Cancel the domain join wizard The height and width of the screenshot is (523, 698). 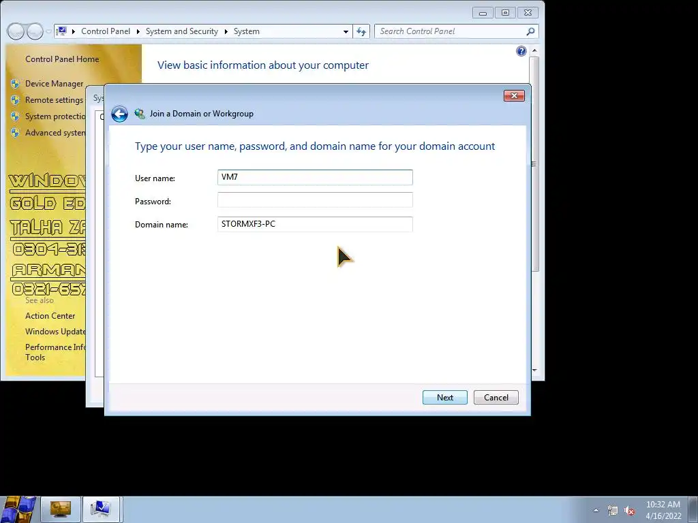click(x=496, y=398)
